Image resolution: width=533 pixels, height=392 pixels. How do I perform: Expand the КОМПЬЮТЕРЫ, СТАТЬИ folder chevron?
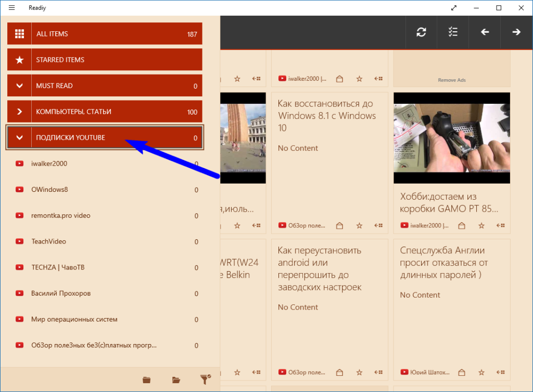20,112
